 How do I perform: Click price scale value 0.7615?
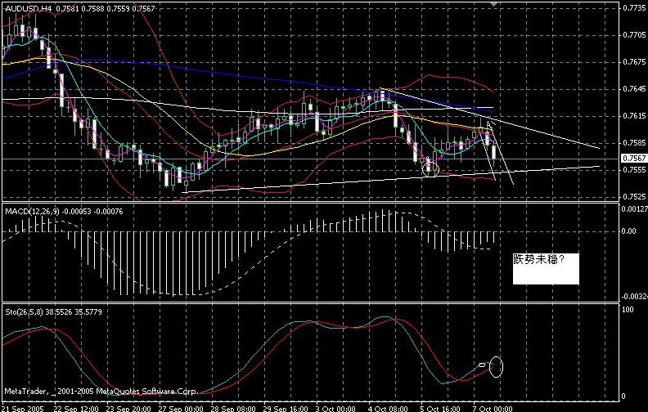pos(634,116)
